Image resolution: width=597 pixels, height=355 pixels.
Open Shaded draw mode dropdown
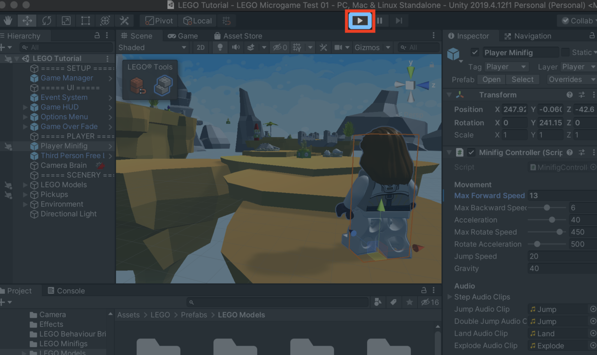(x=152, y=48)
